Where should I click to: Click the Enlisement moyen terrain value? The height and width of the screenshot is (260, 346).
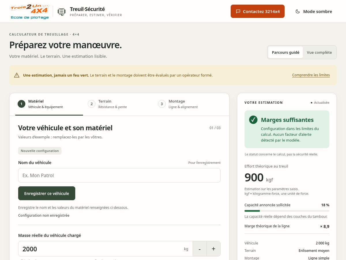[x=314, y=251]
